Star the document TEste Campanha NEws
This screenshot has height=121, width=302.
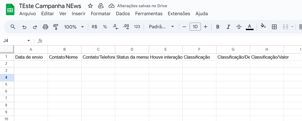coord(90,6)
